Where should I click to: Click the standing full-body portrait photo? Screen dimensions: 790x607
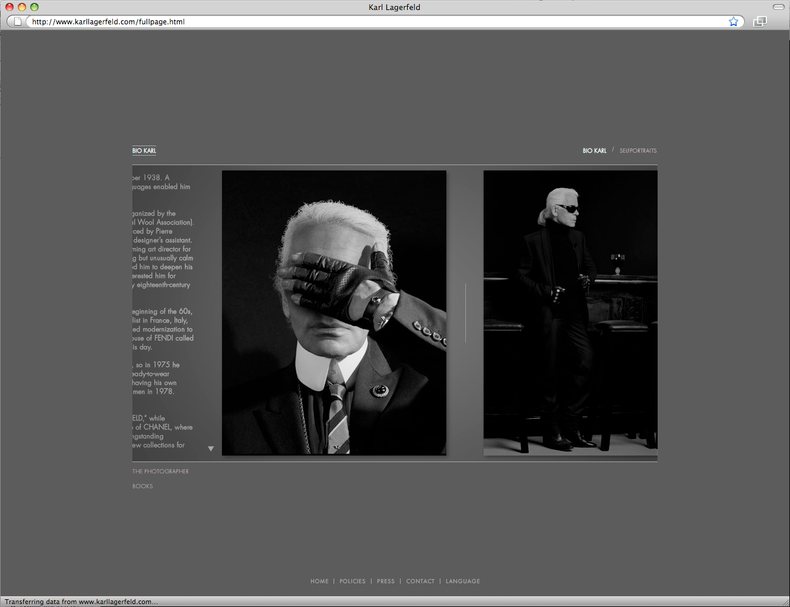570,313
